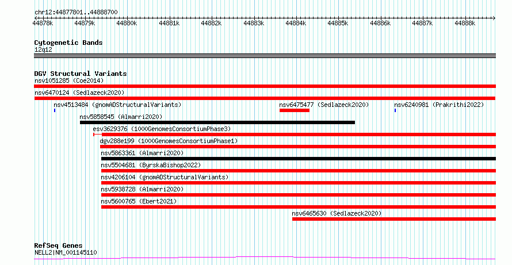Click the gray 12q12 cytogenetic band bar

pyautogui.click(x=265, y=56)
